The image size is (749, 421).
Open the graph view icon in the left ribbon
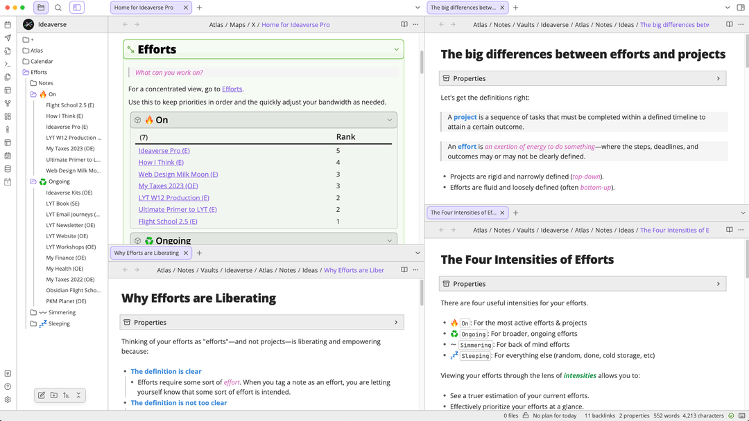8,103
